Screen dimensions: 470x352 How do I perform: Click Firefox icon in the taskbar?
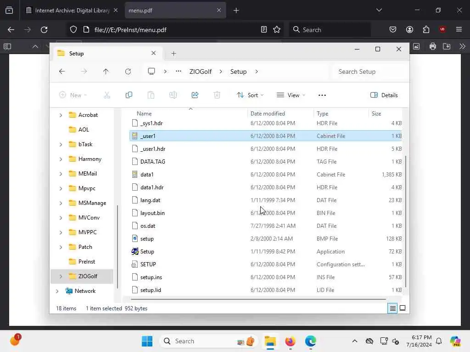click(x=290, y=341)
